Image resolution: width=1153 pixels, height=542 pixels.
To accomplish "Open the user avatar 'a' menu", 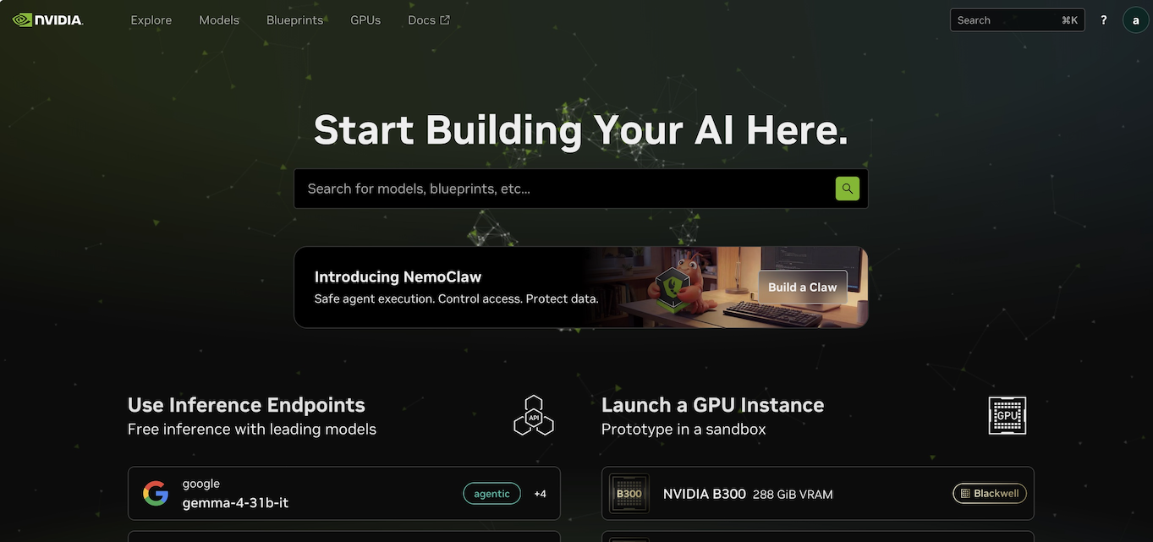I will click(x=1135, y=20).
